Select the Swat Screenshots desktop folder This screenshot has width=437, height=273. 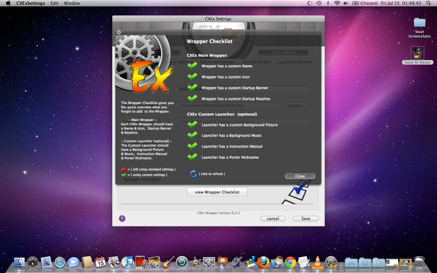coord(420,28)
